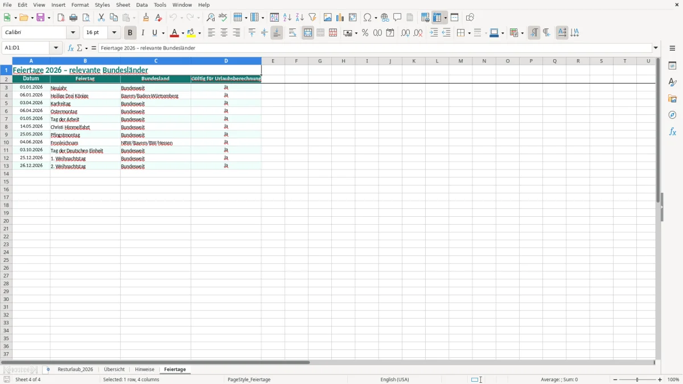The width and height of the screenshot is (683, 384).
Task: Insert a comment
Action: [398, 18]
